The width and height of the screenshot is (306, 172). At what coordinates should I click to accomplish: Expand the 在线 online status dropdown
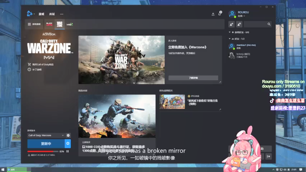click(241, 16)
